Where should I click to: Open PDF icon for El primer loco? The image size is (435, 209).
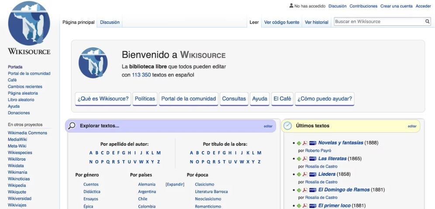coord(305,206)
